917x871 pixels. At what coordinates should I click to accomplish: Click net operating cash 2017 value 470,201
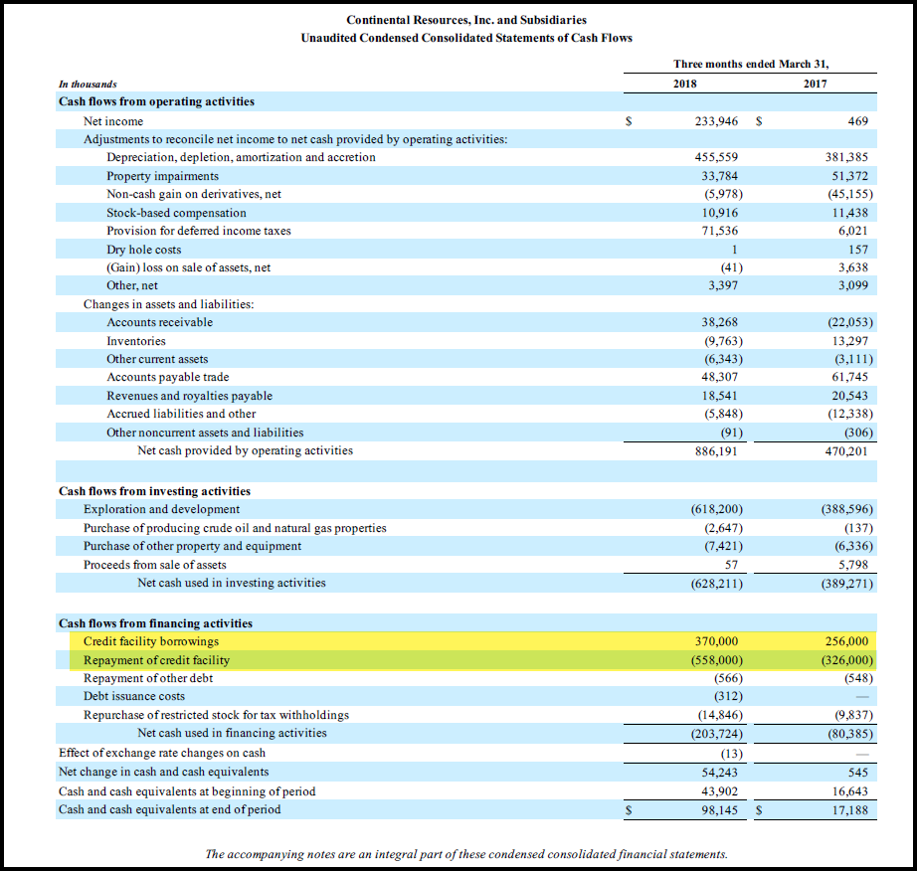pos(846,451)
